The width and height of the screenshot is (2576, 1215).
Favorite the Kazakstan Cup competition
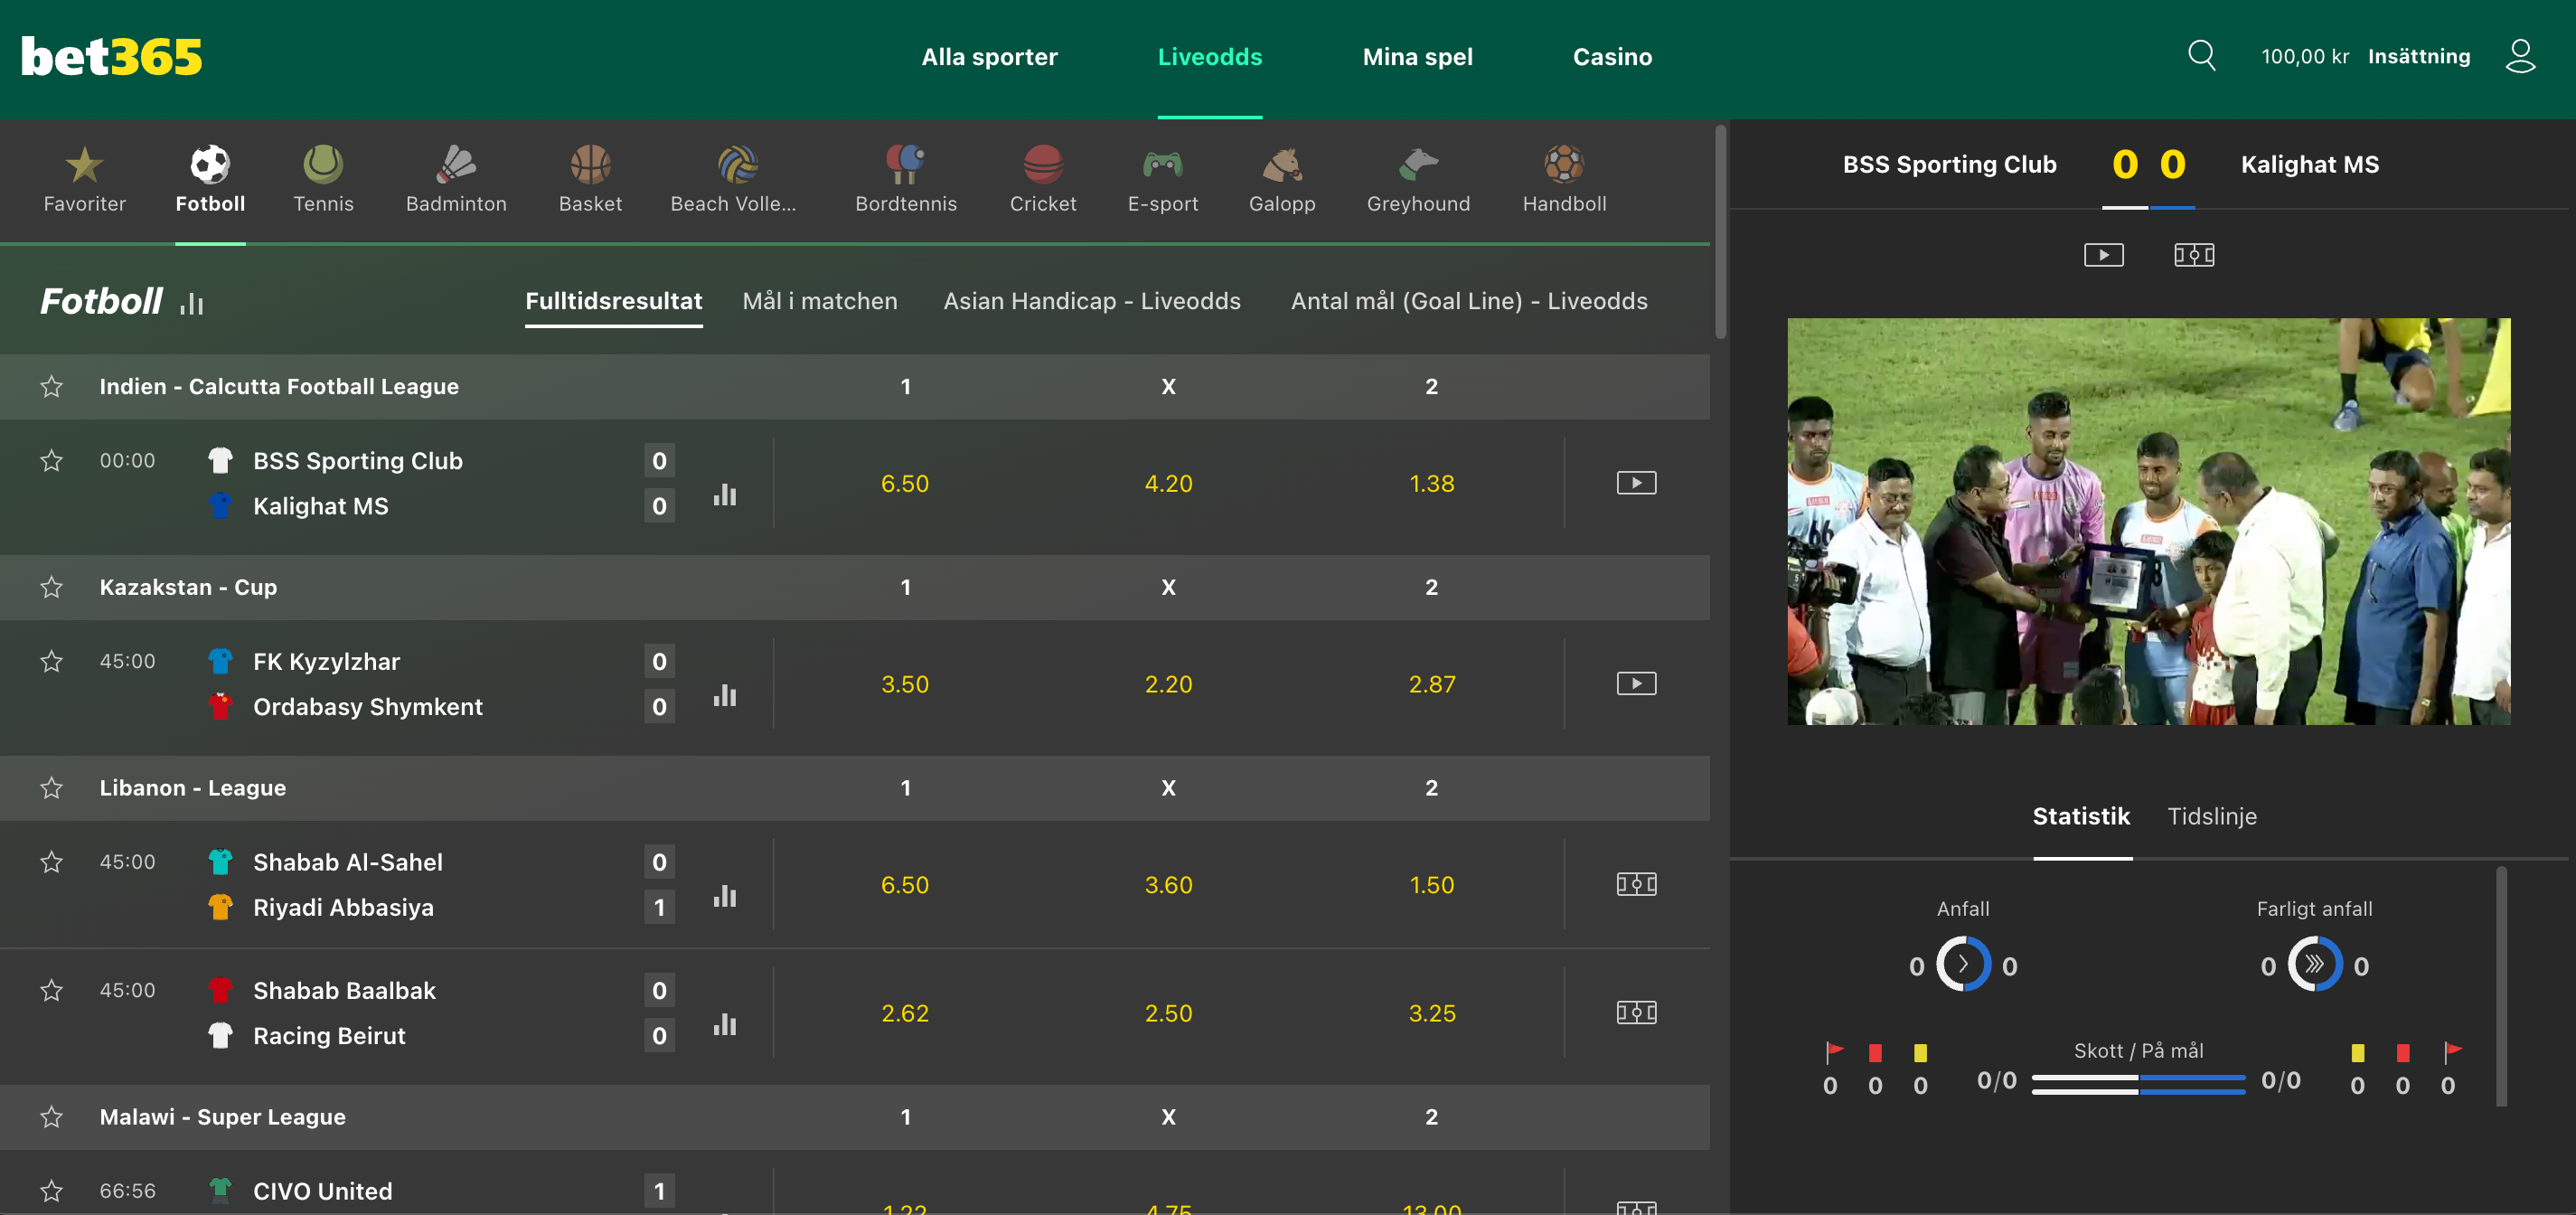click(51, 587)
